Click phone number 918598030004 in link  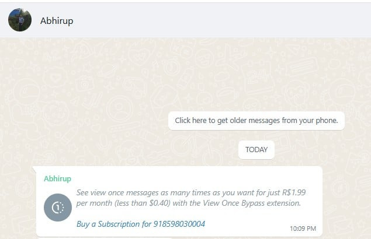179,224
